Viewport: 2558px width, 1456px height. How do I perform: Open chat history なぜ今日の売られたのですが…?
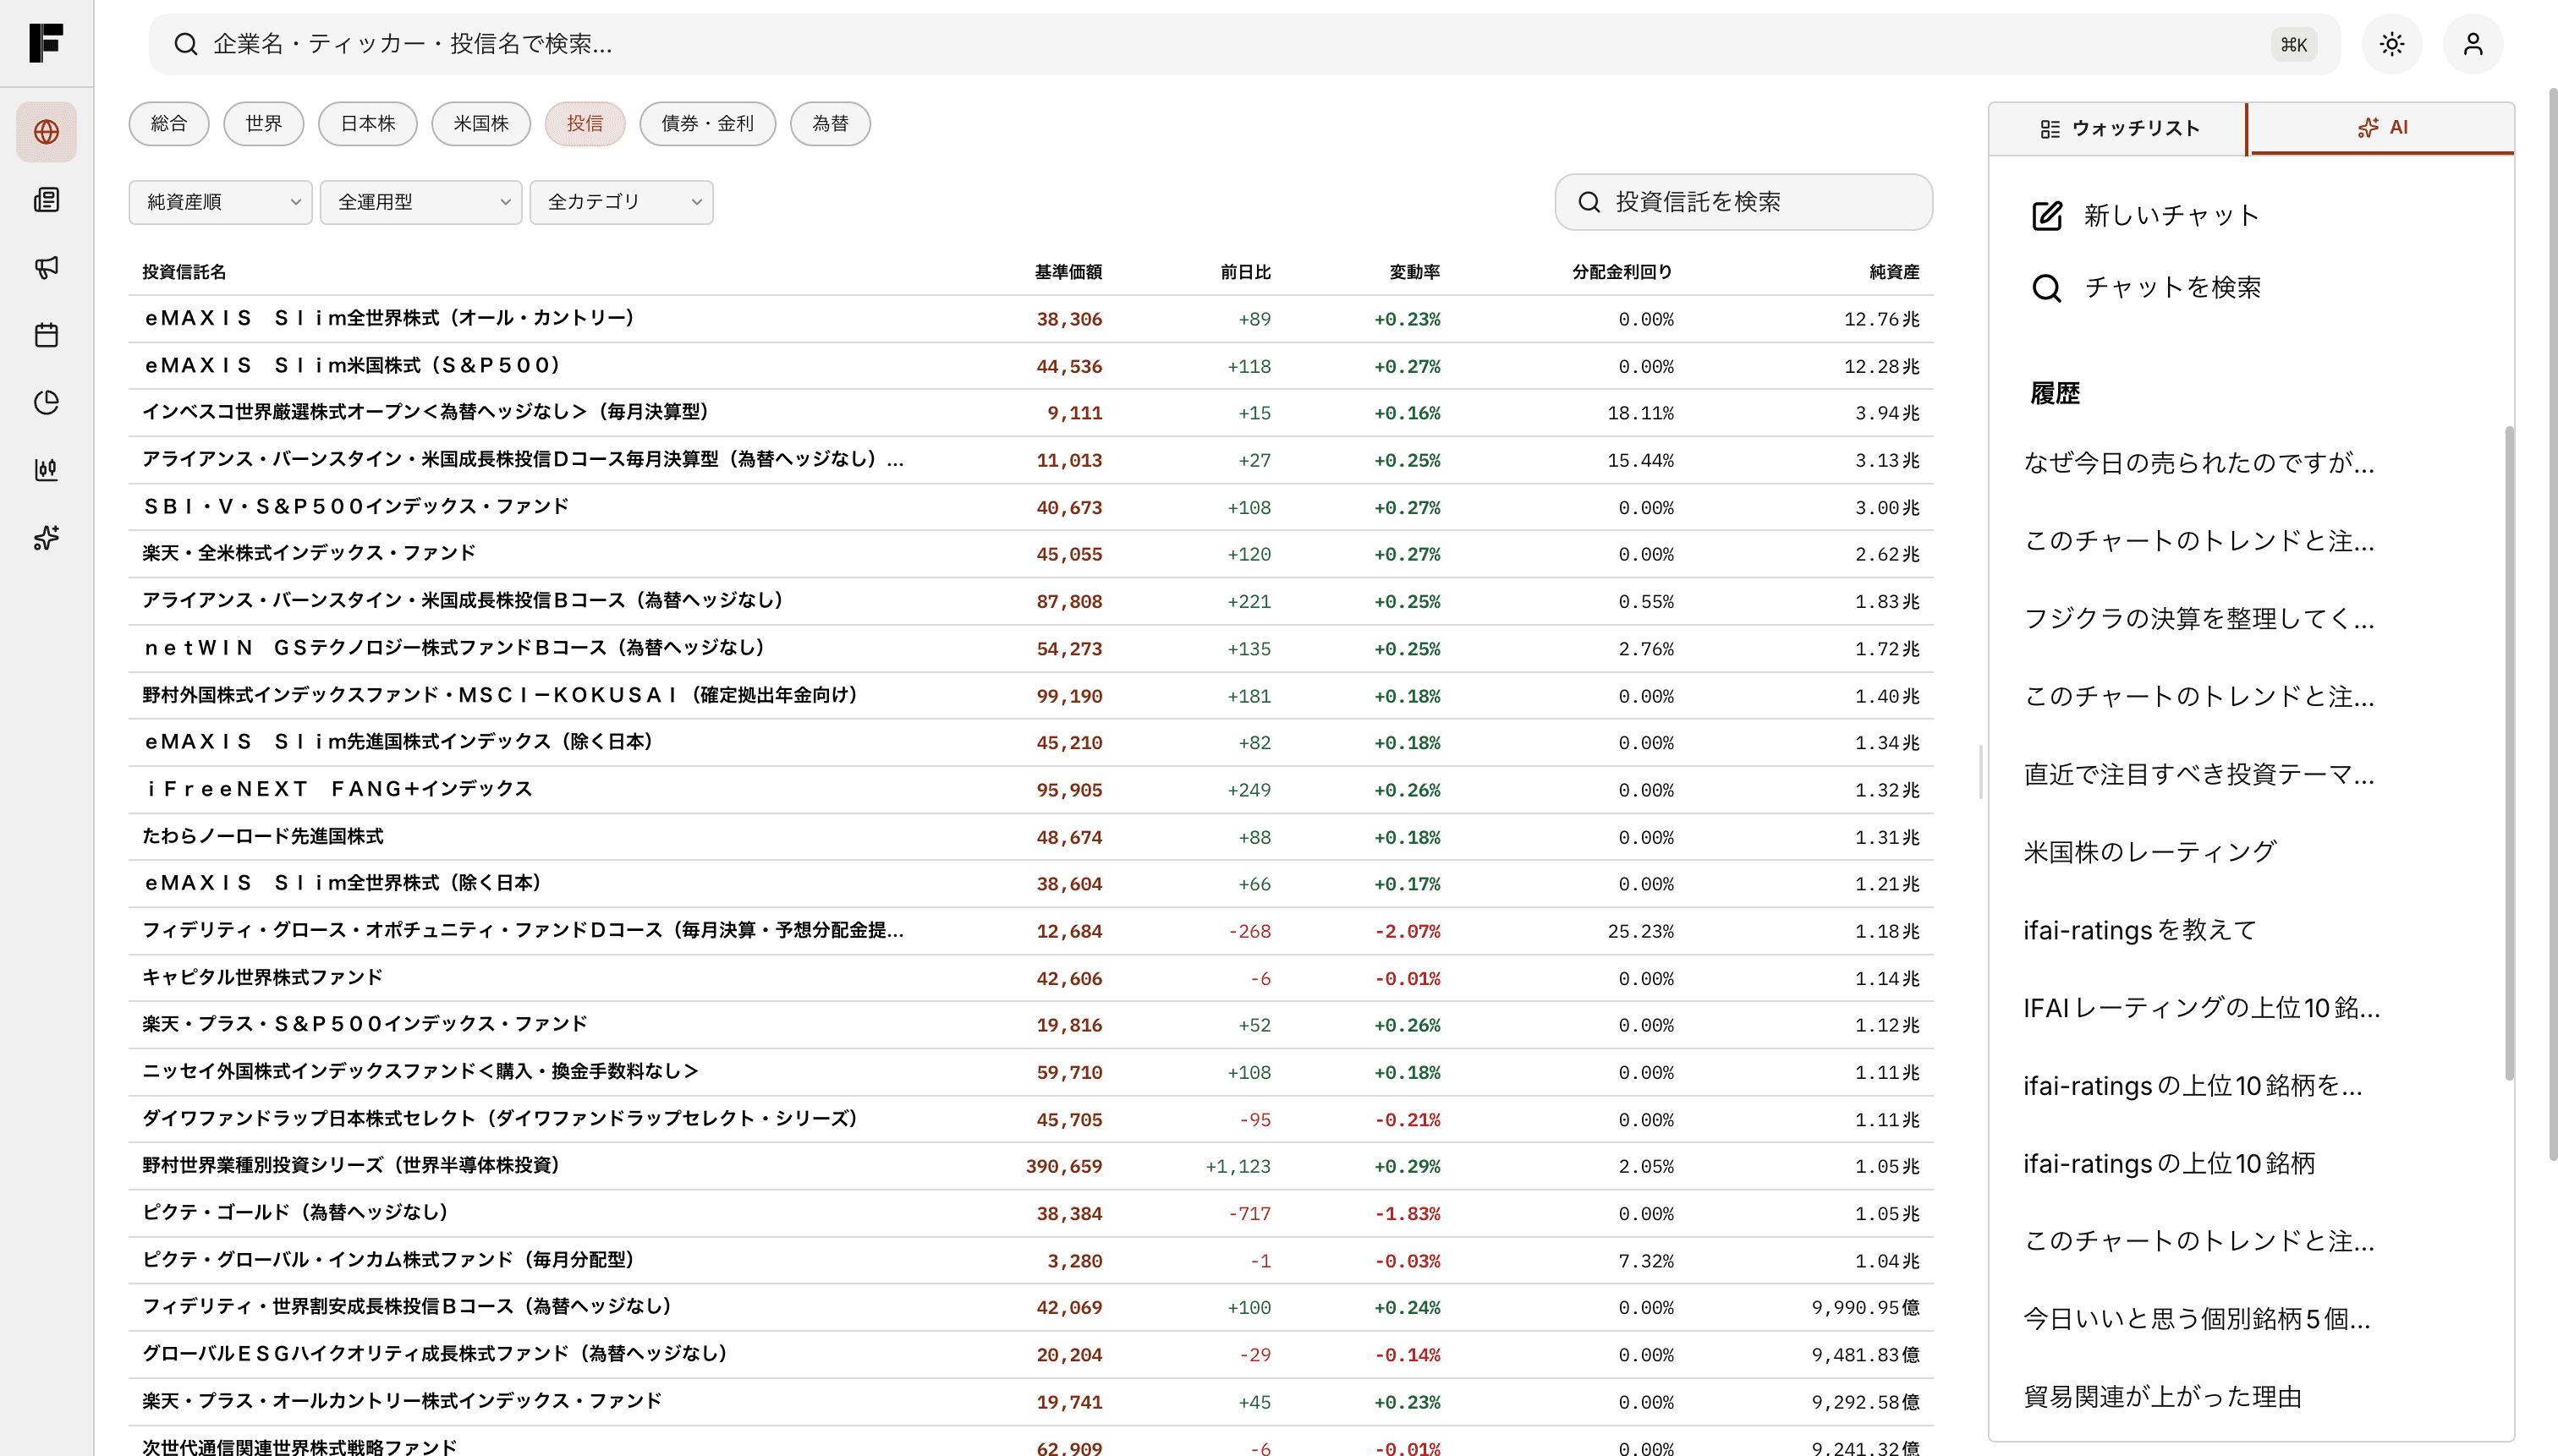point(2198,463)
